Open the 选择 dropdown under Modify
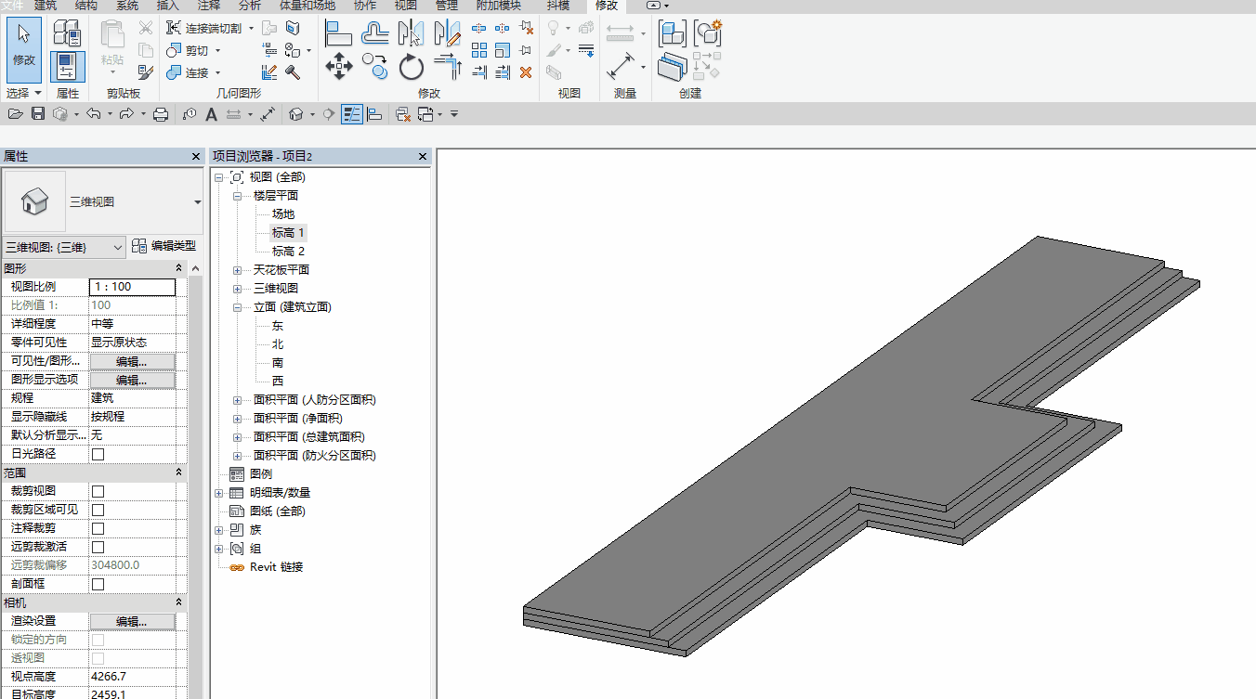This screenshot has width=1256, height=699. point(23,94)
